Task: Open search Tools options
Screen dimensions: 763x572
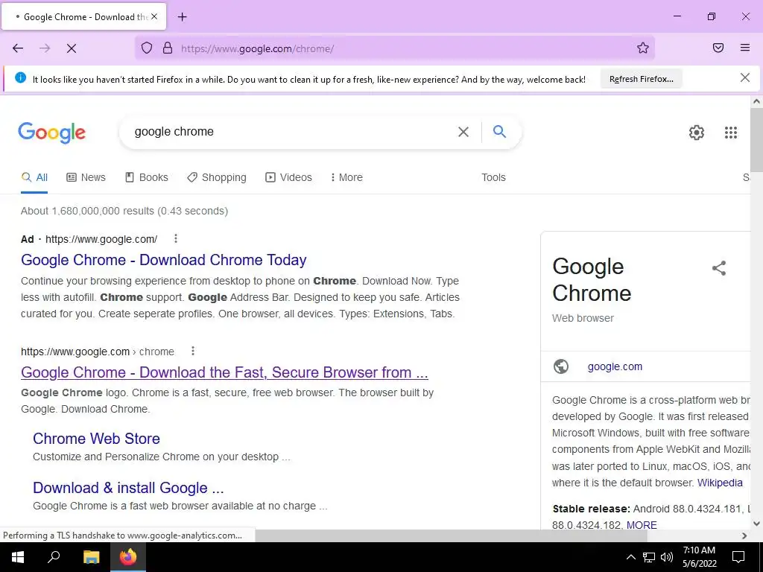Action: (493, 177)
